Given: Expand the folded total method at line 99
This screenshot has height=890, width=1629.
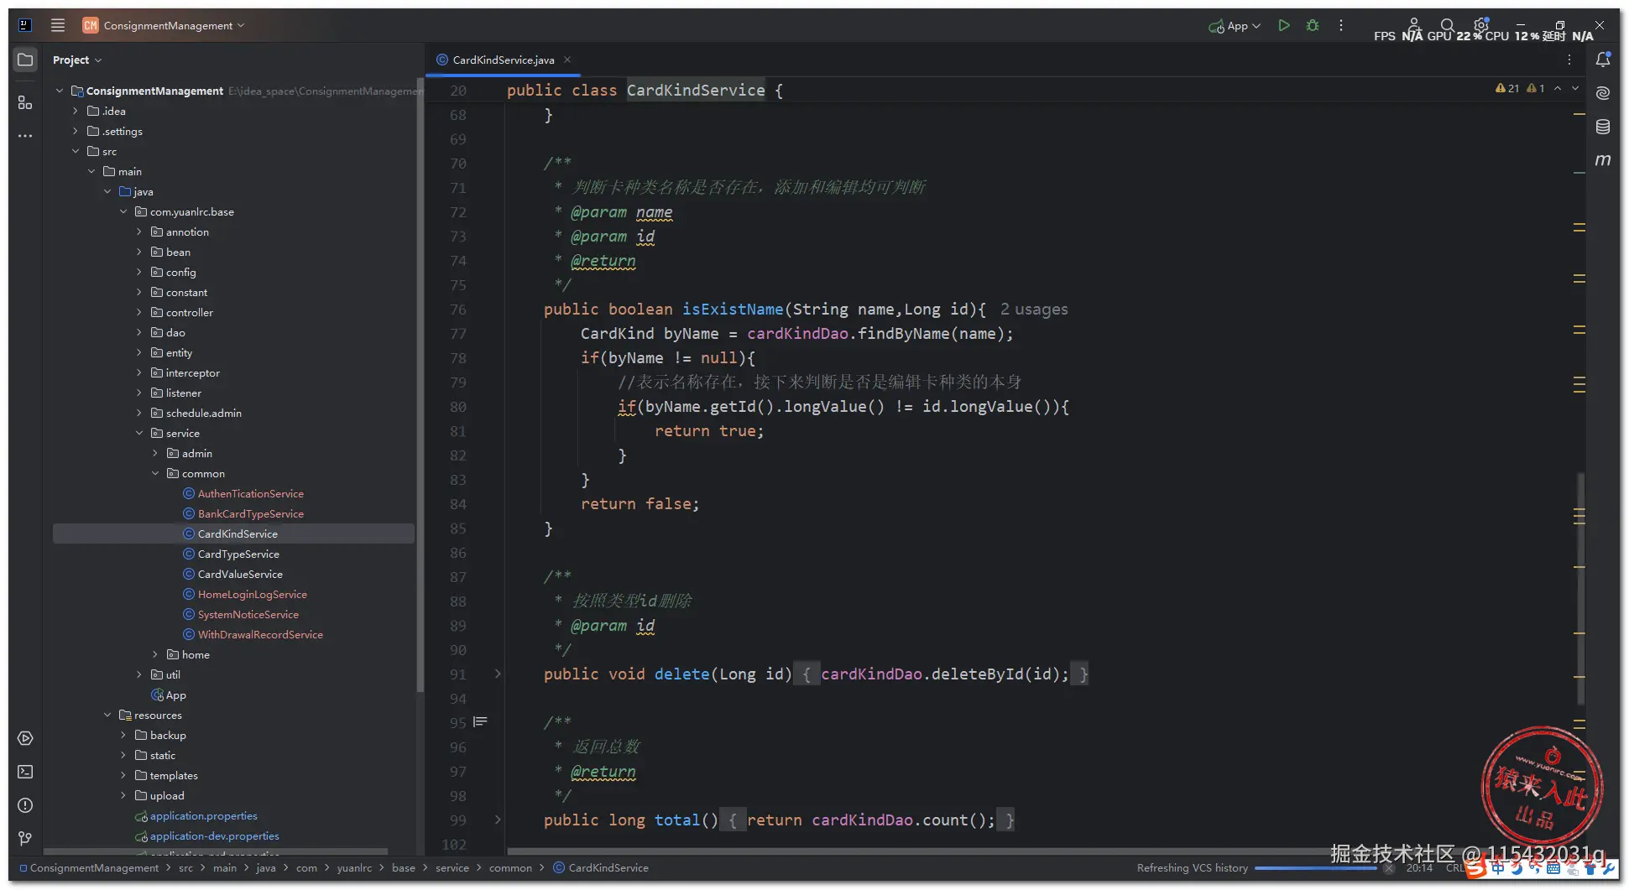Looking at the screenshot, I should click(x=498, y=820).
